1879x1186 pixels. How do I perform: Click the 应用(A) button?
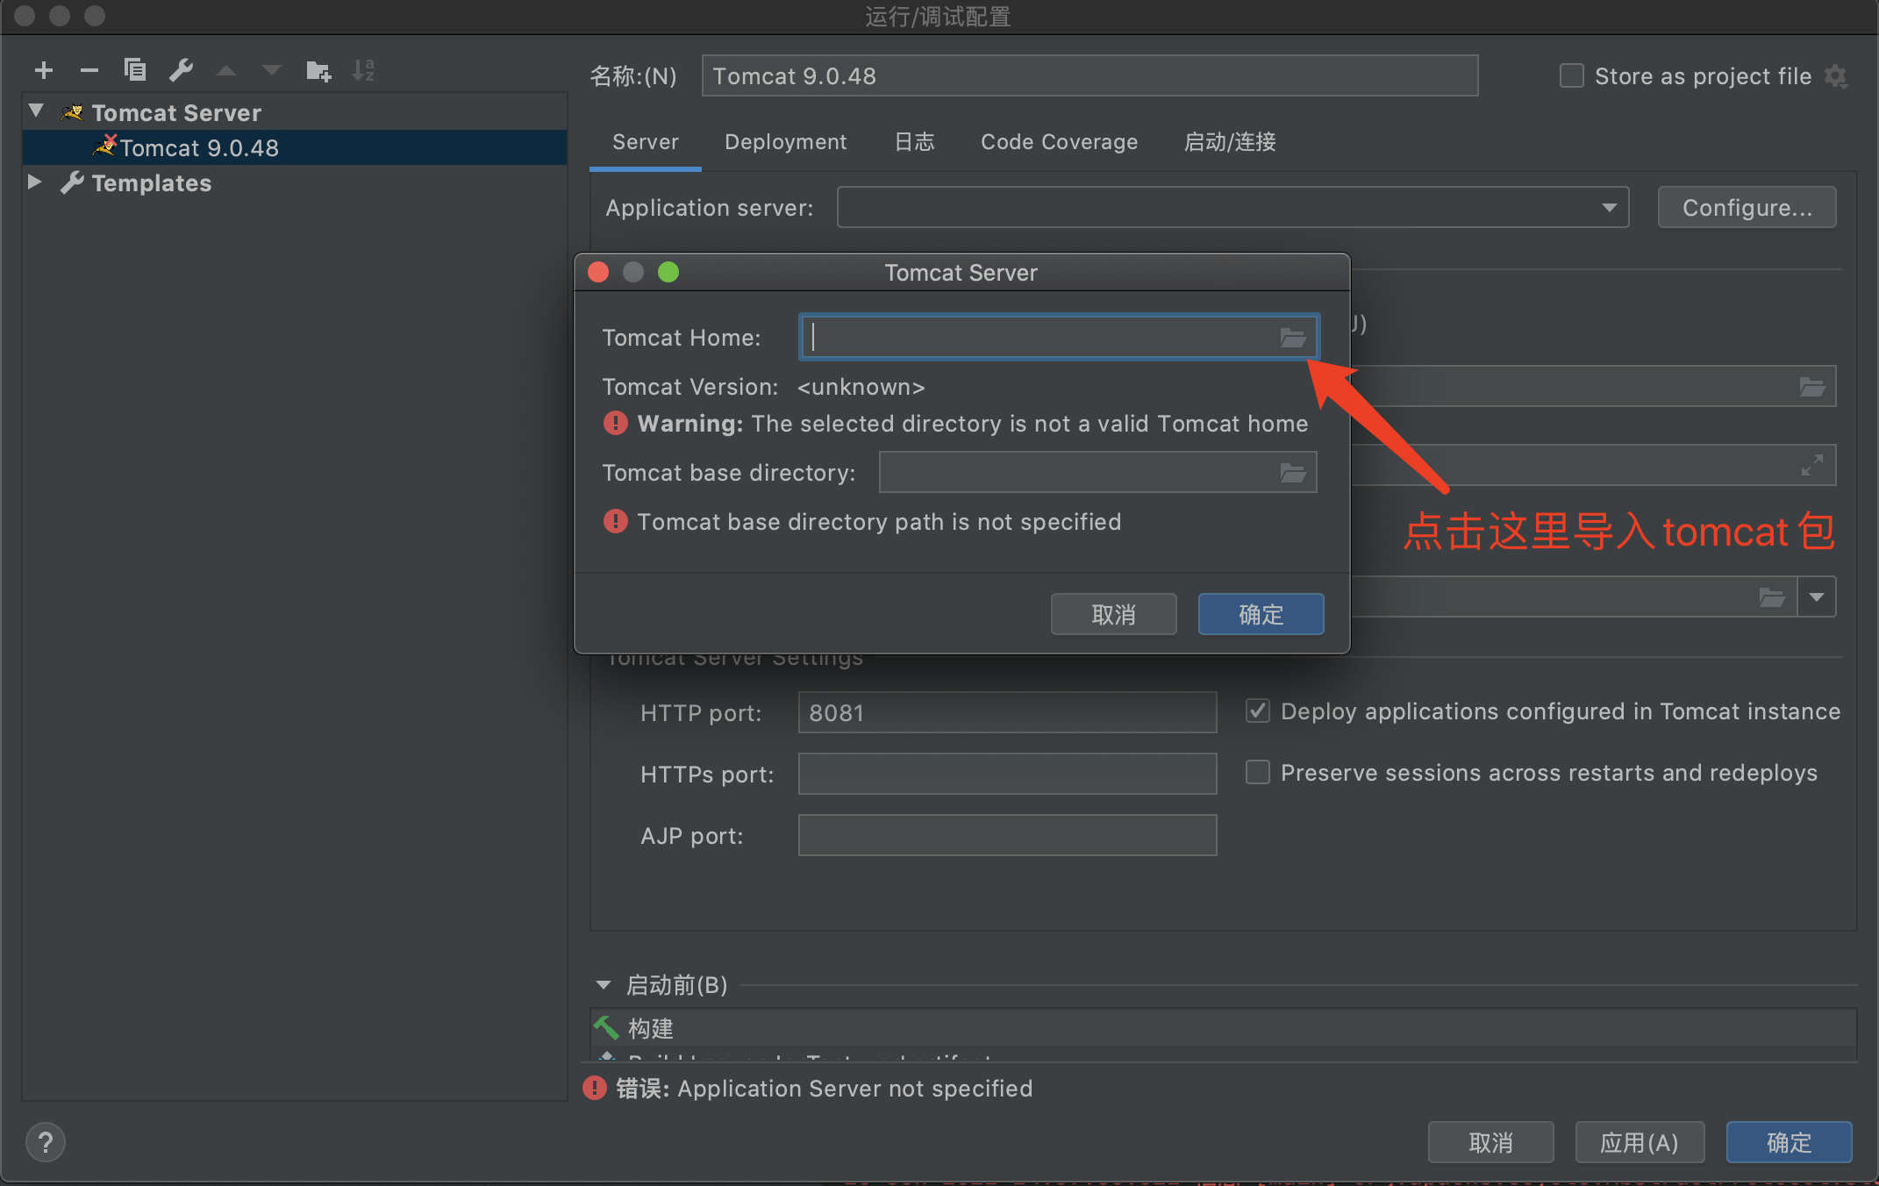pyautogui.click(x=1640, y=1142)
